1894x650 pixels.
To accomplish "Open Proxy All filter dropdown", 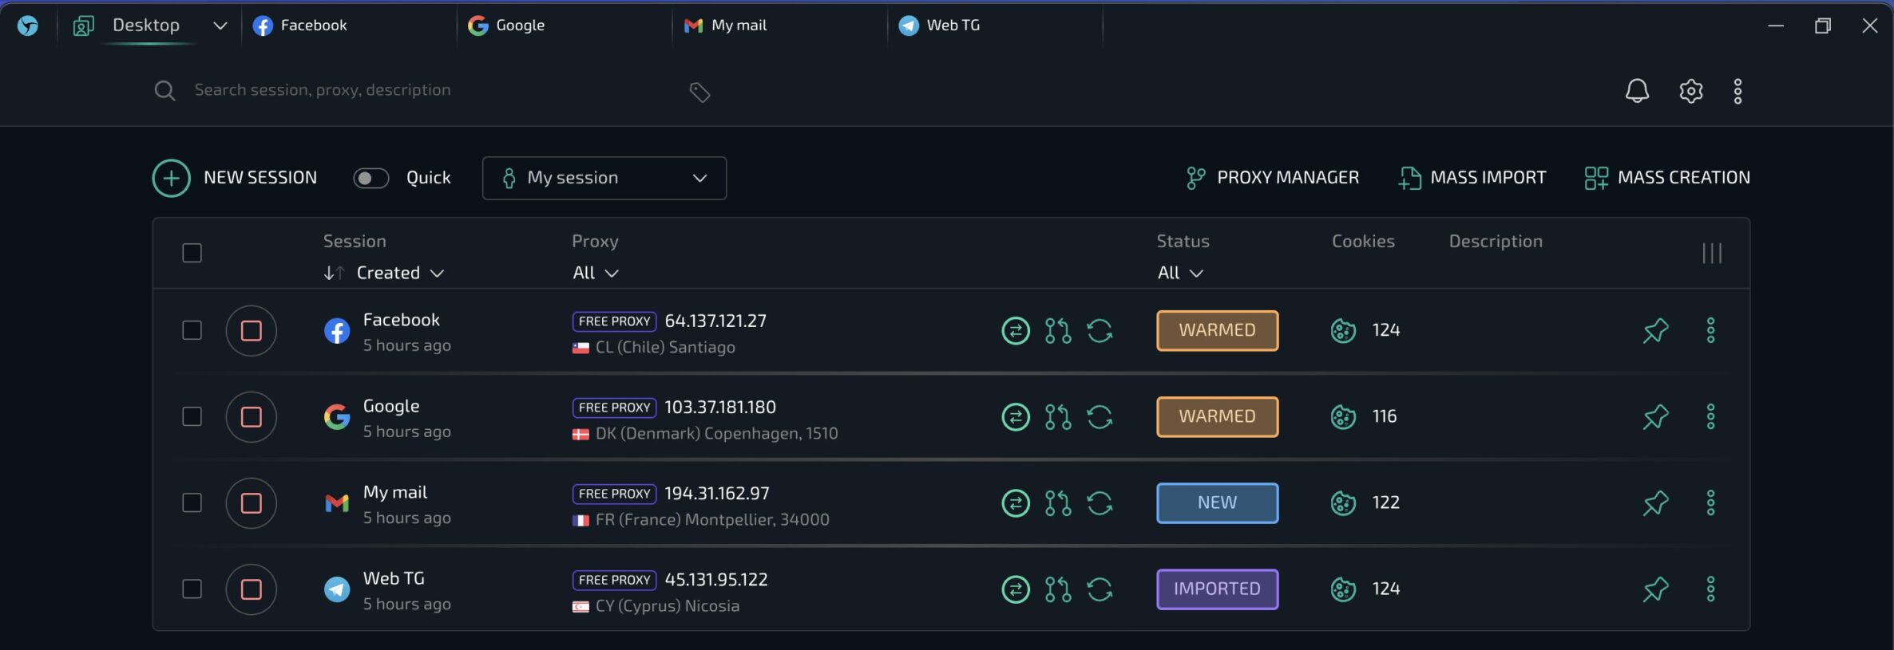I will click(596, 273).
